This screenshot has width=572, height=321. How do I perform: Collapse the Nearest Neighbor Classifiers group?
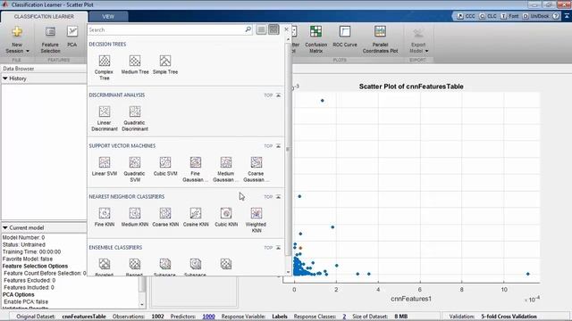pyautogui.click(x=278, y=196)
